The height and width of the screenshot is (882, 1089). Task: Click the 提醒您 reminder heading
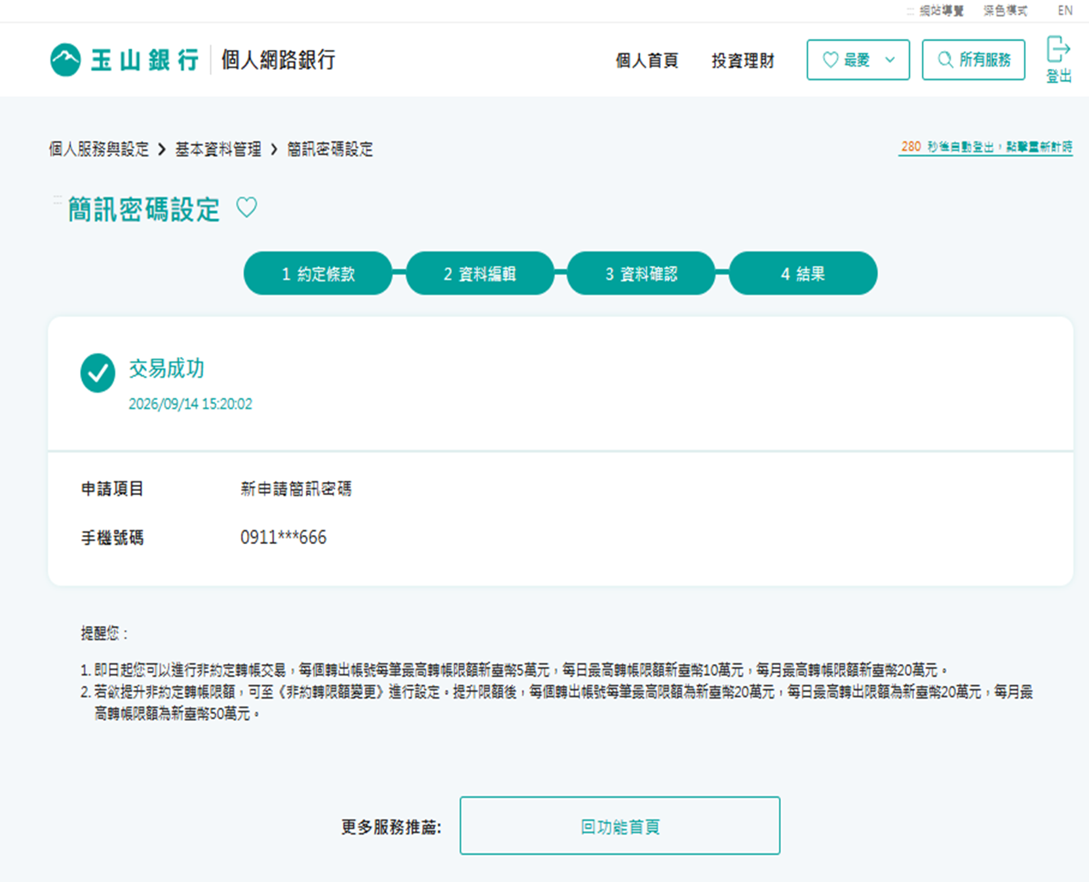[x=104, y=633]
